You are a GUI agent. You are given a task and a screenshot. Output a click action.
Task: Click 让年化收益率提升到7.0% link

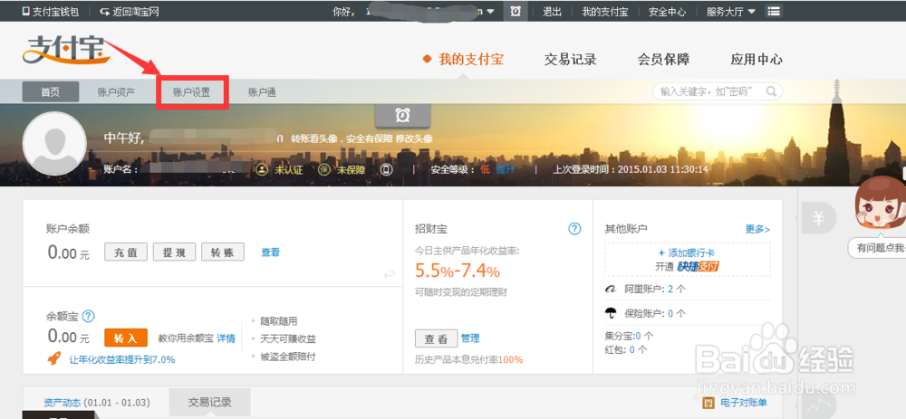pos(122,359)
